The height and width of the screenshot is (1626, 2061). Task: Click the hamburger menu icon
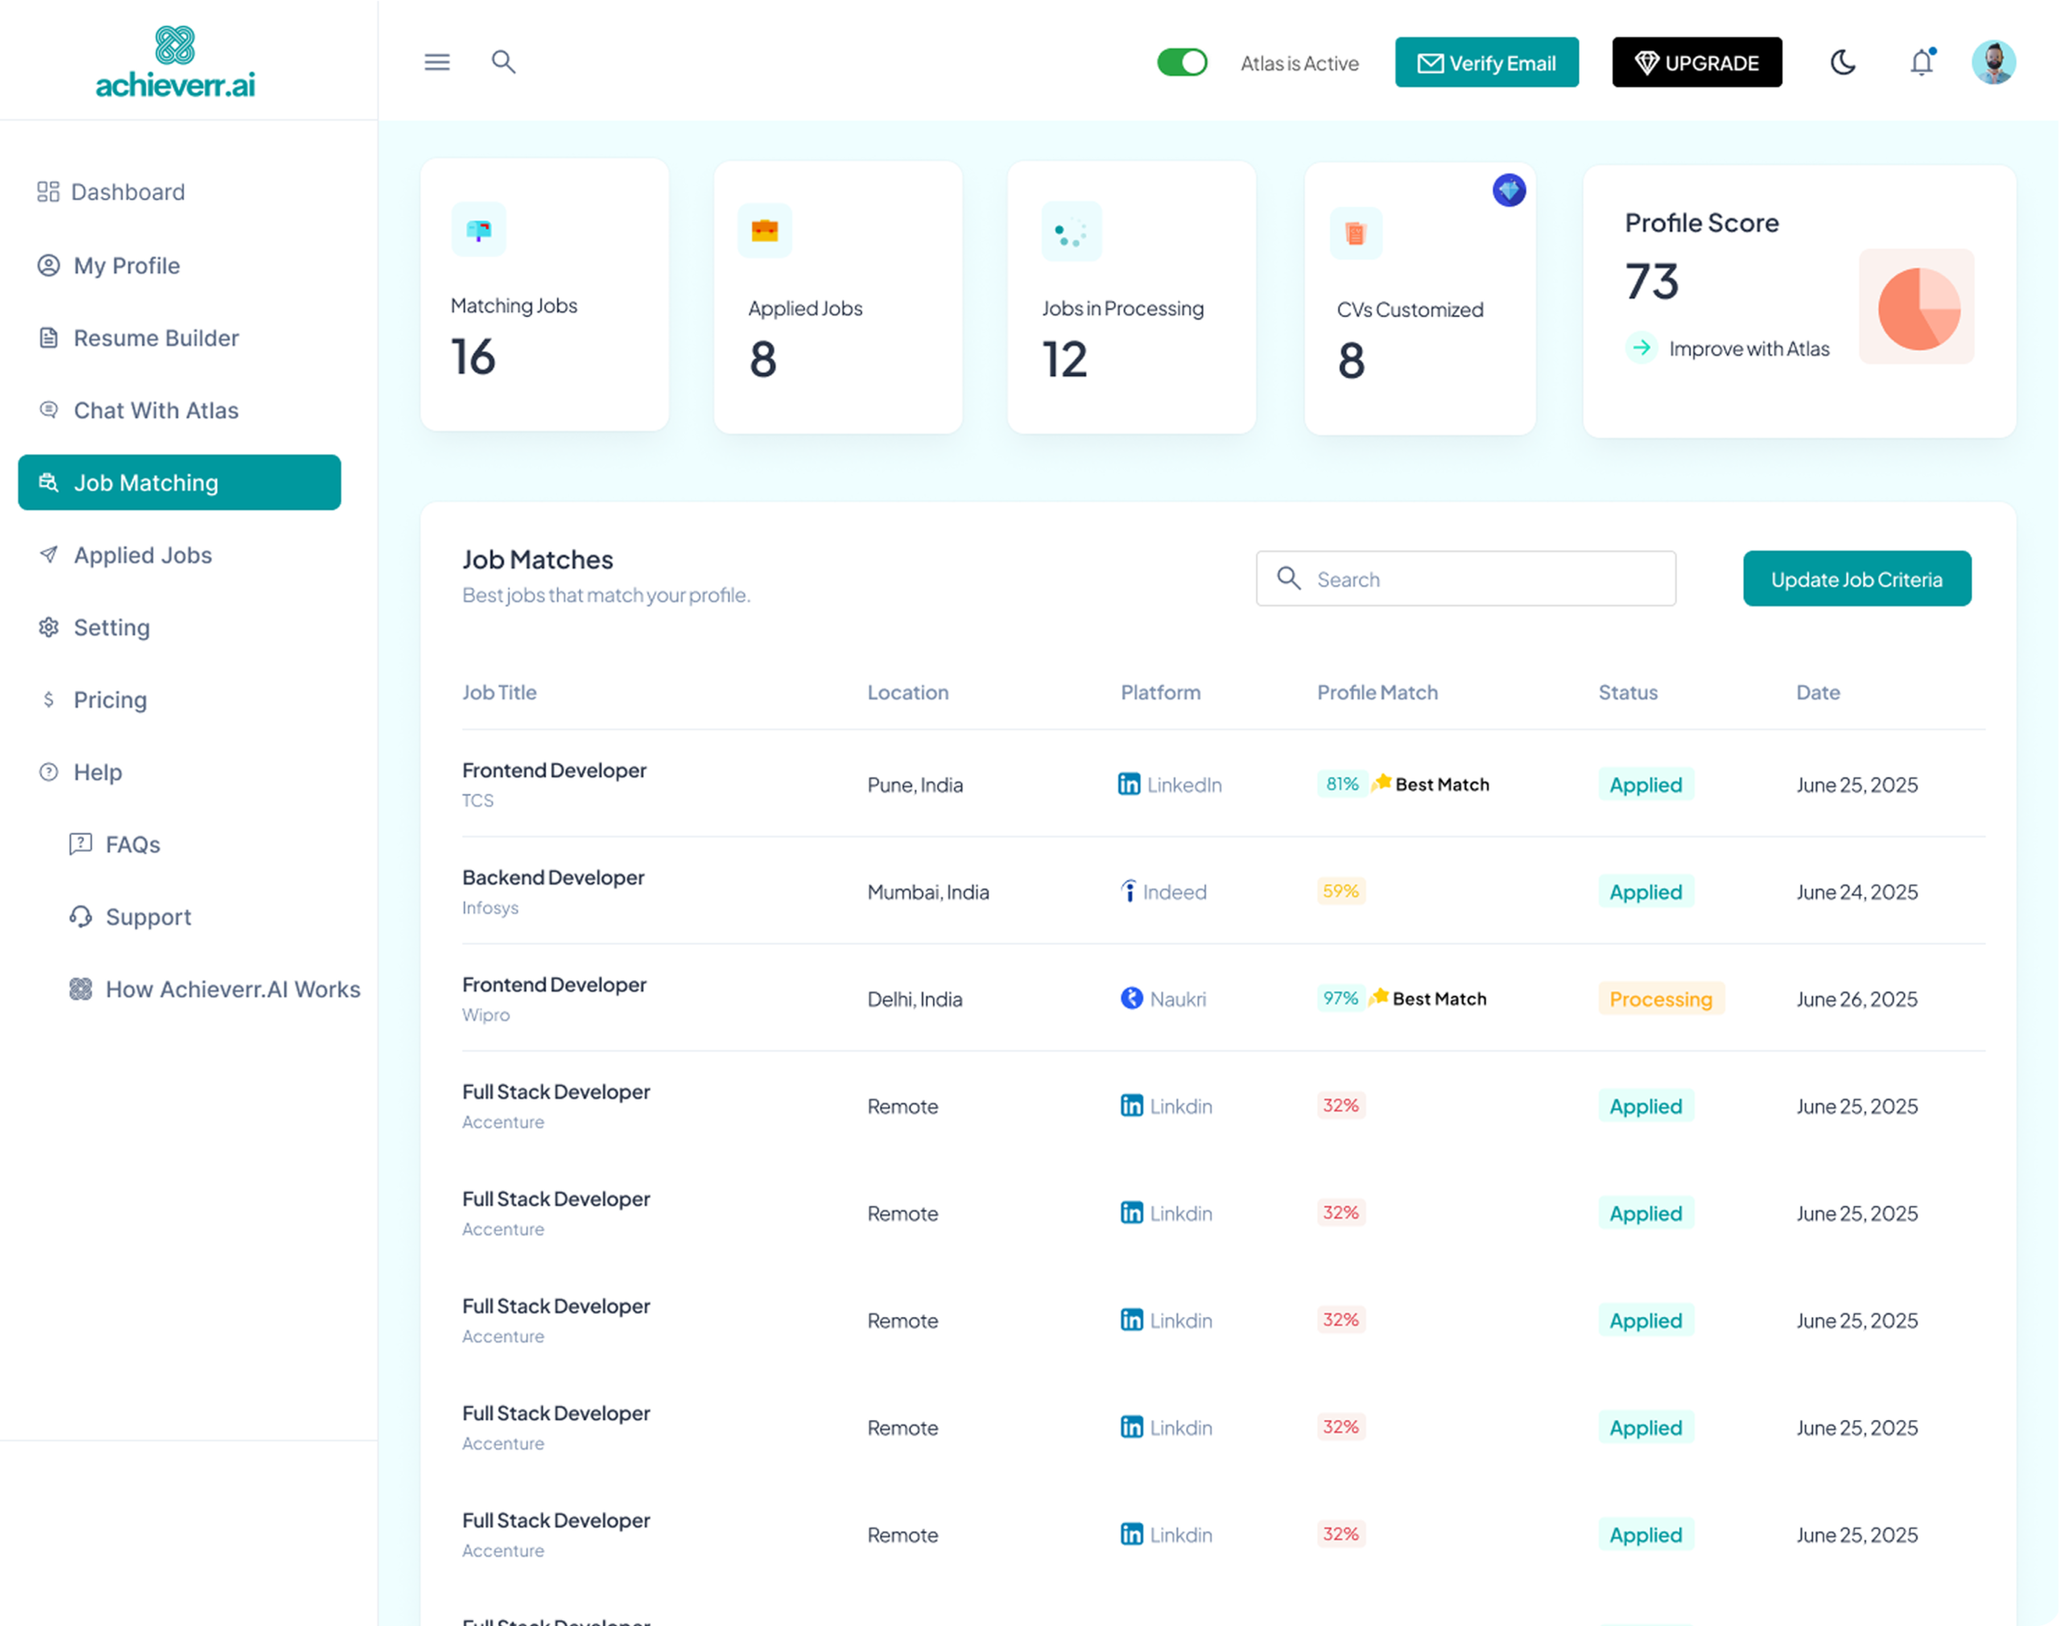[437, 62]
